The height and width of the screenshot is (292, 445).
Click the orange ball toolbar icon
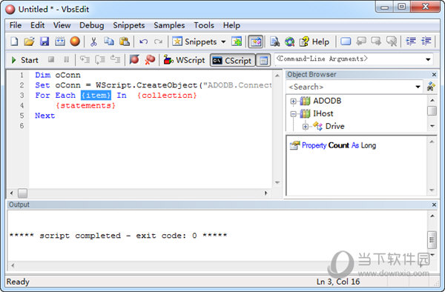click(x=75, y=42)
